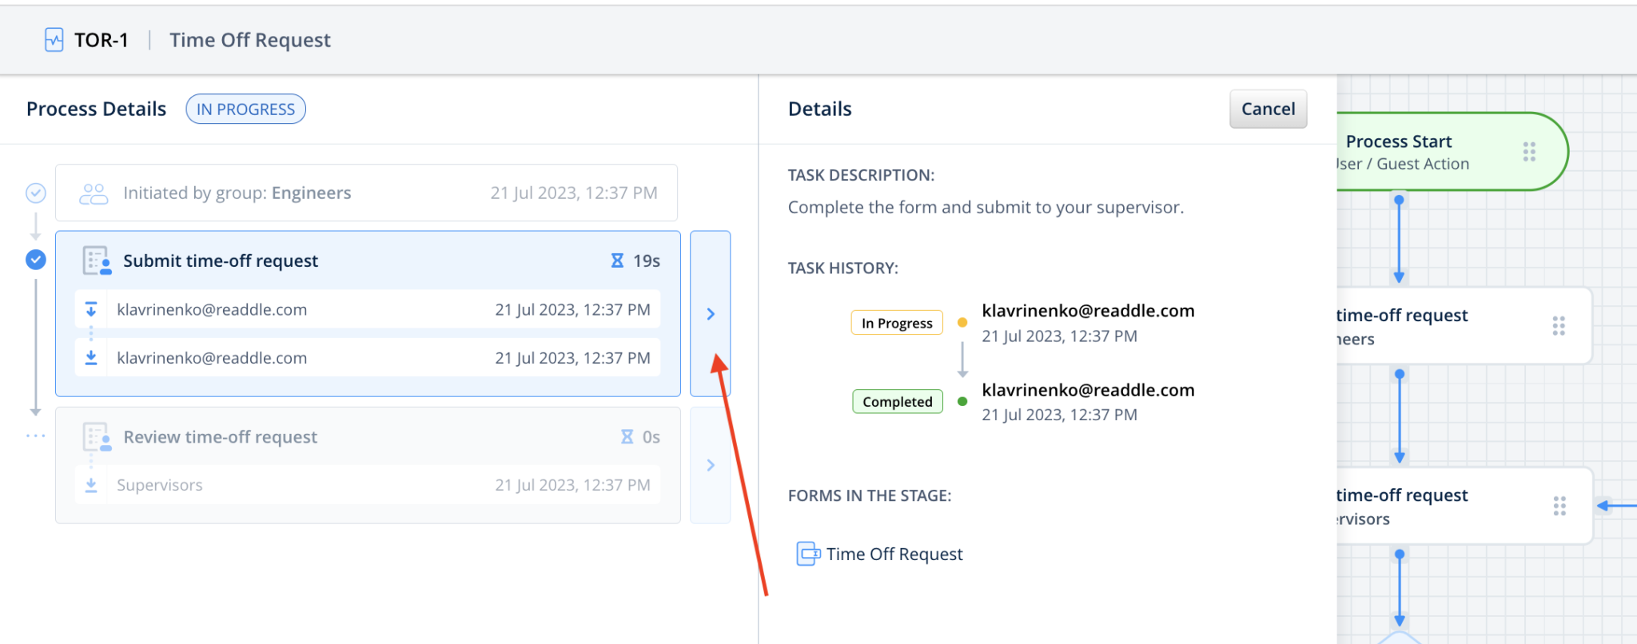Click the Time Off Request form icon
The height and width of the screenshot is (644, 1637).
808,554
